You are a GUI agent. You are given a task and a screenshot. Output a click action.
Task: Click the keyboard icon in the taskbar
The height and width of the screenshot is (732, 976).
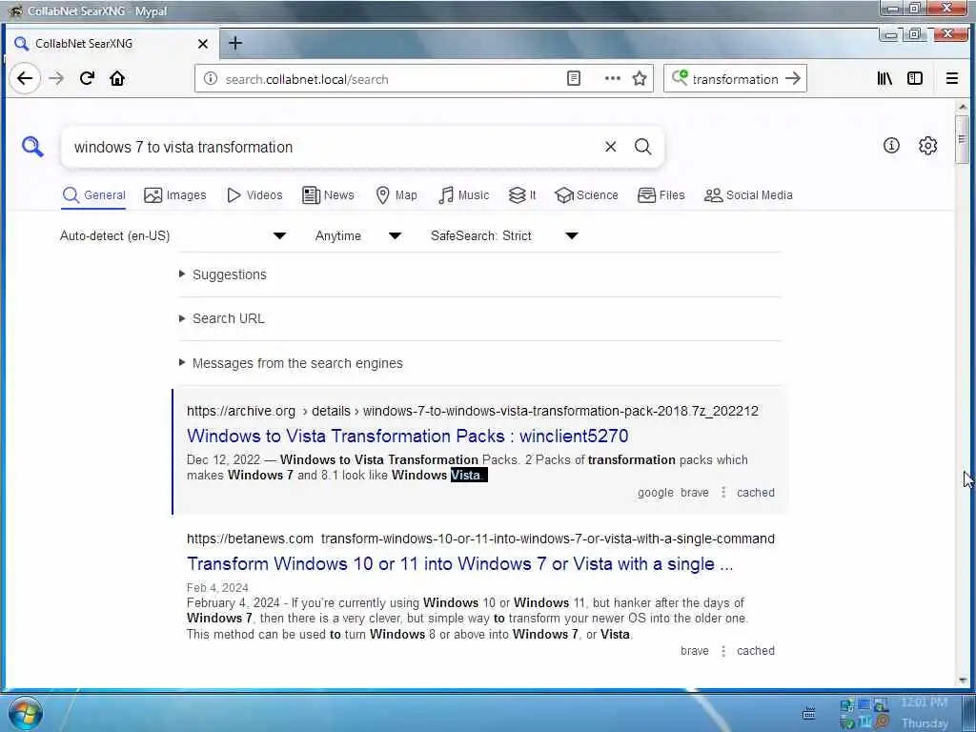[x=808, y=713]
